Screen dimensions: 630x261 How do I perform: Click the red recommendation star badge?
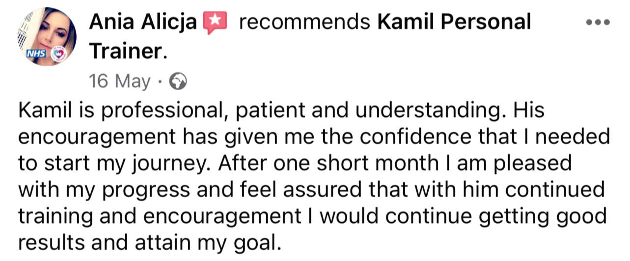(216, 23)
